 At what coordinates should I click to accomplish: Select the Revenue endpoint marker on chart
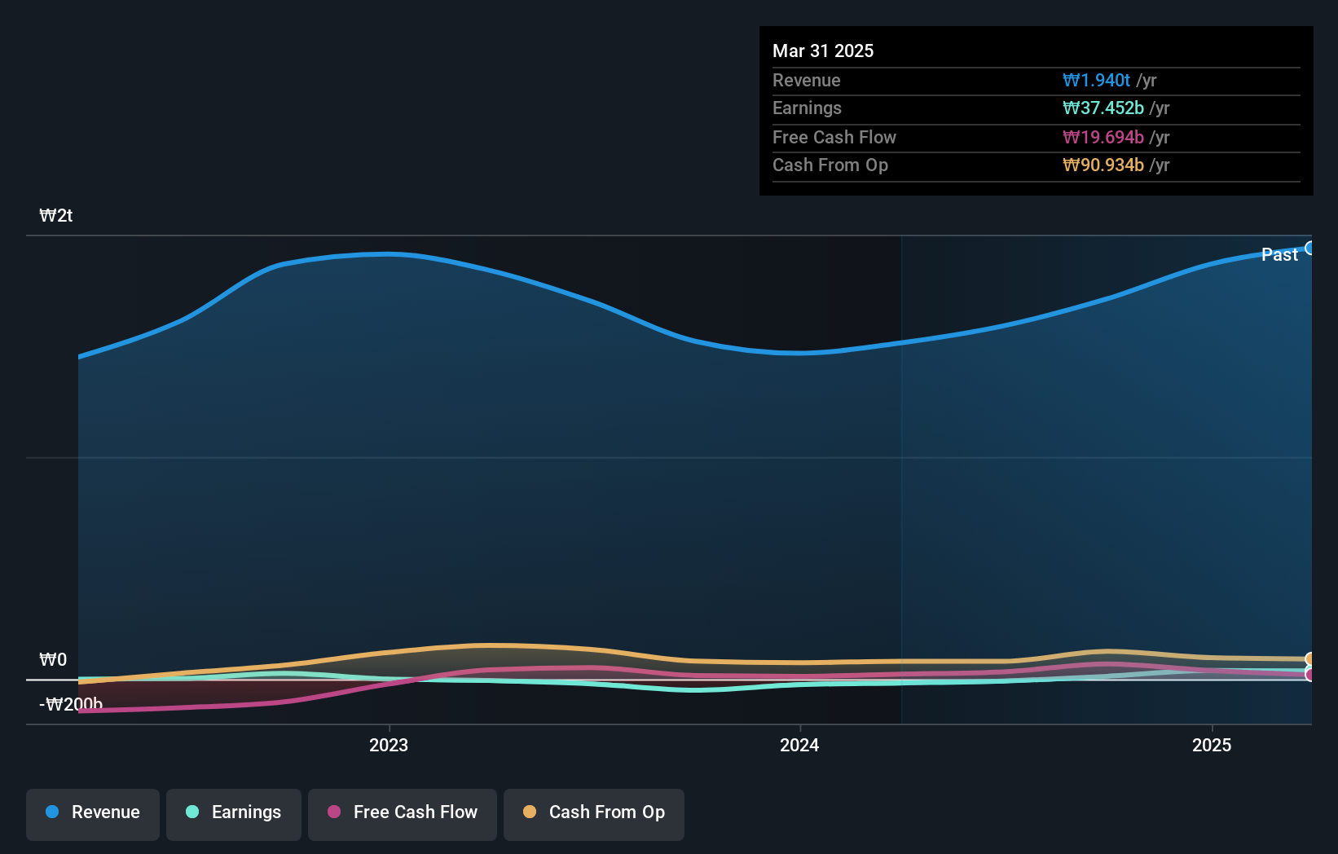1310,248
